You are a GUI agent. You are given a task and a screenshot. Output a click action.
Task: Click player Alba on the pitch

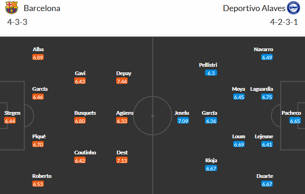38,49
